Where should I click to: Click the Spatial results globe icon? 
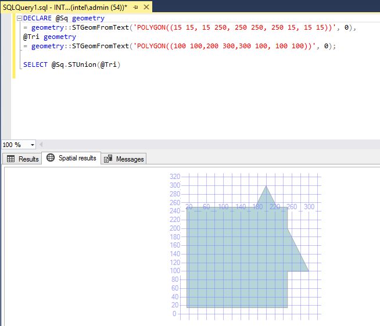pos(51,157)
